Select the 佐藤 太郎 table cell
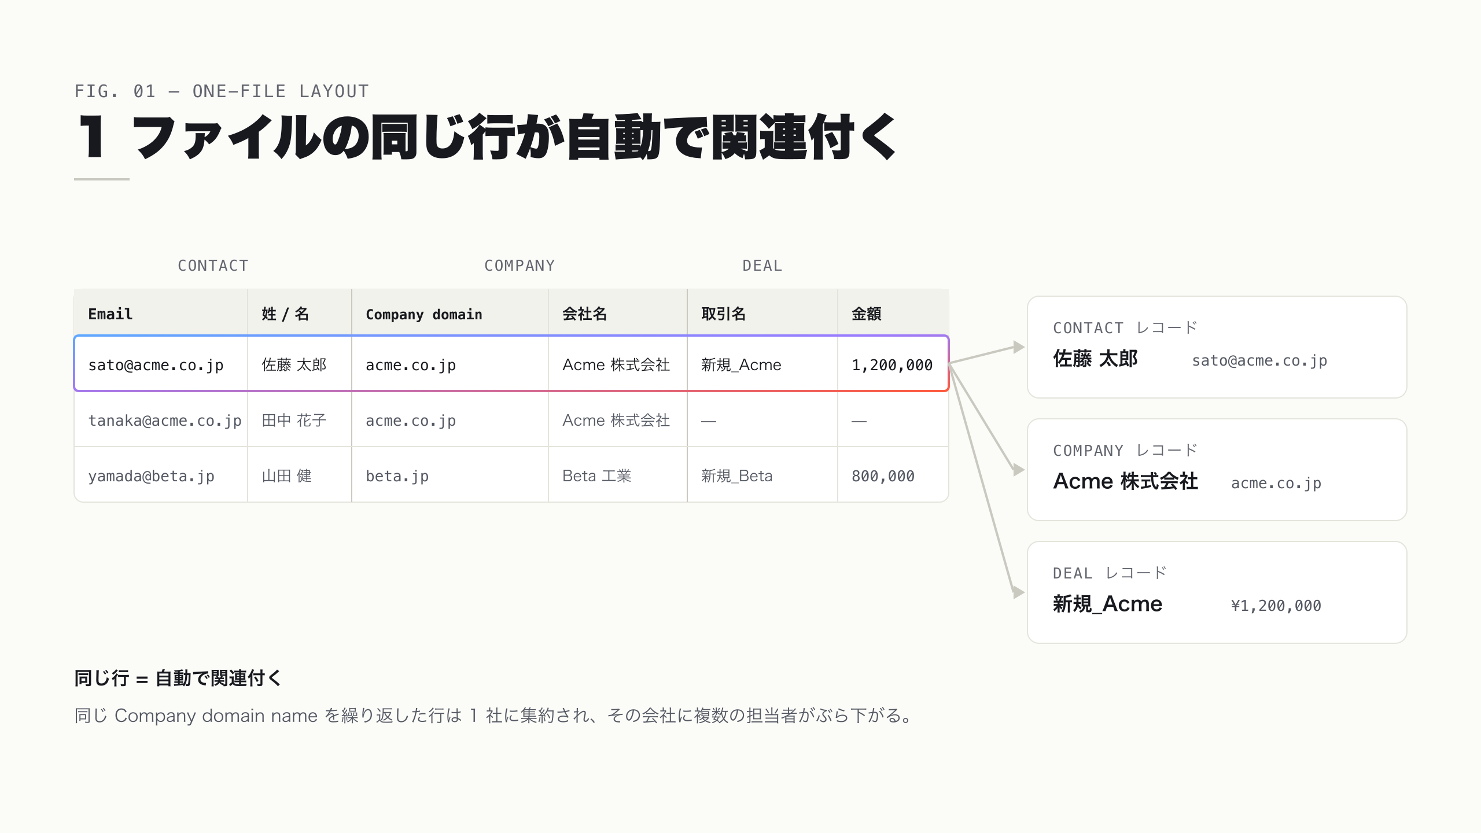This screenshot has width=1481, height=833. 300,364
